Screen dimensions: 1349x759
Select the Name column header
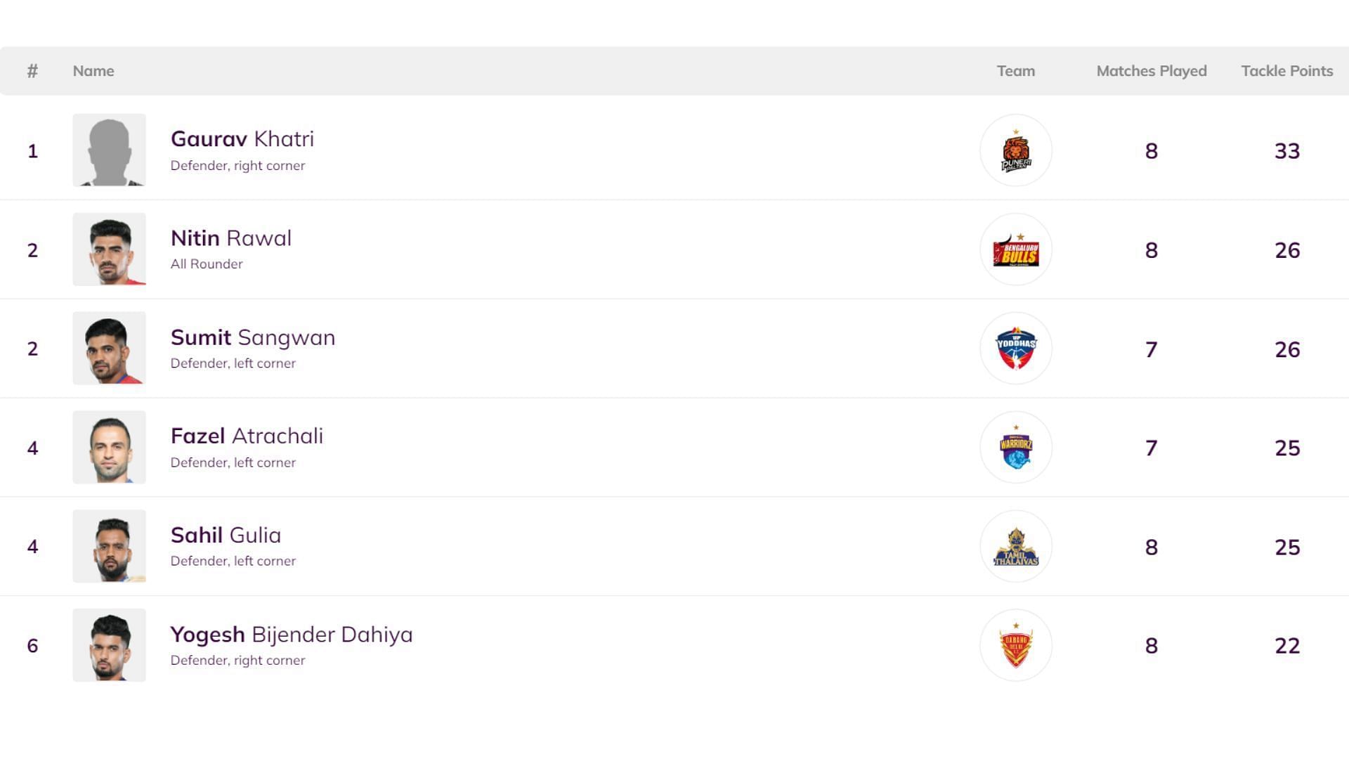click(93, 71)
